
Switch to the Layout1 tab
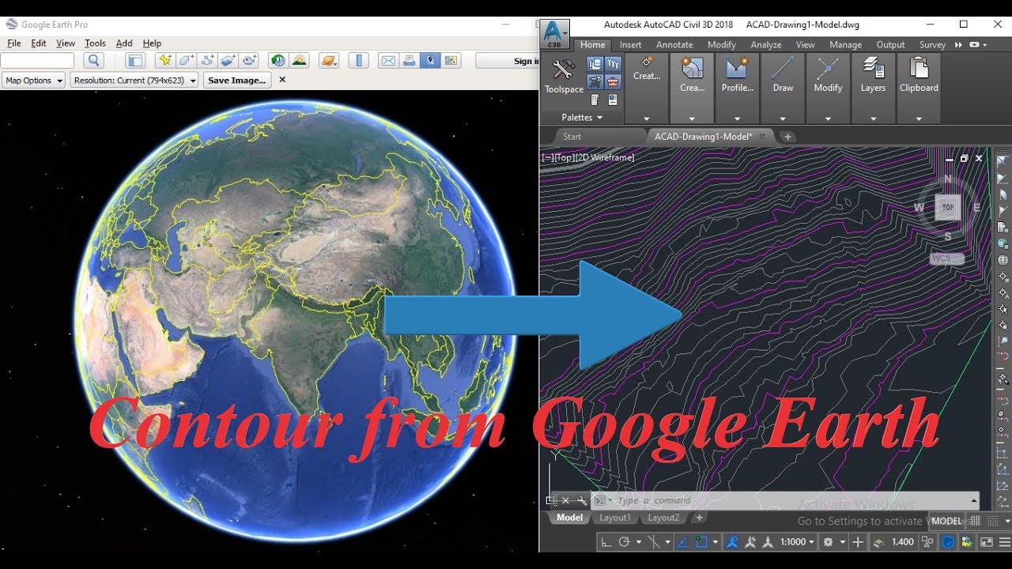615,518
